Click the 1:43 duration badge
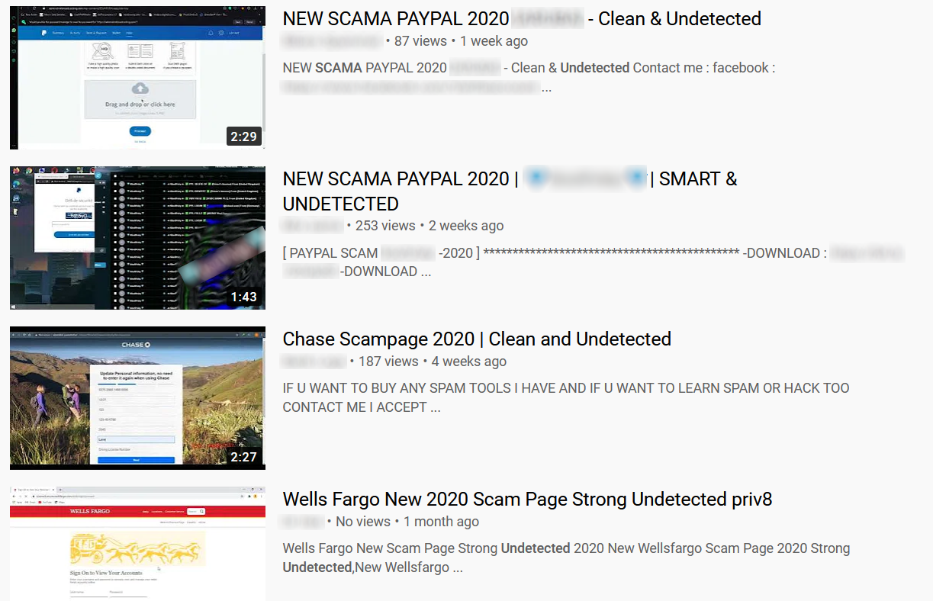933x601 pixels. (x=244, y=297)
